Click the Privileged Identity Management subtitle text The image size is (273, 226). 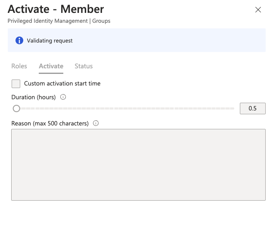[48, 21]
